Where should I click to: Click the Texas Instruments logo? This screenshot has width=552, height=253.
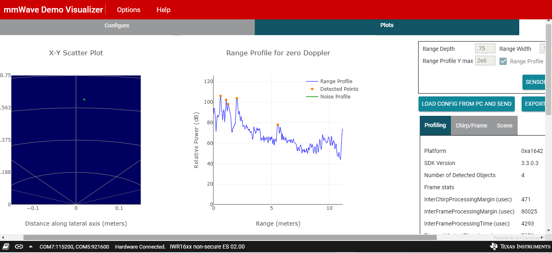pyautogui.click(x=520, y=247)
